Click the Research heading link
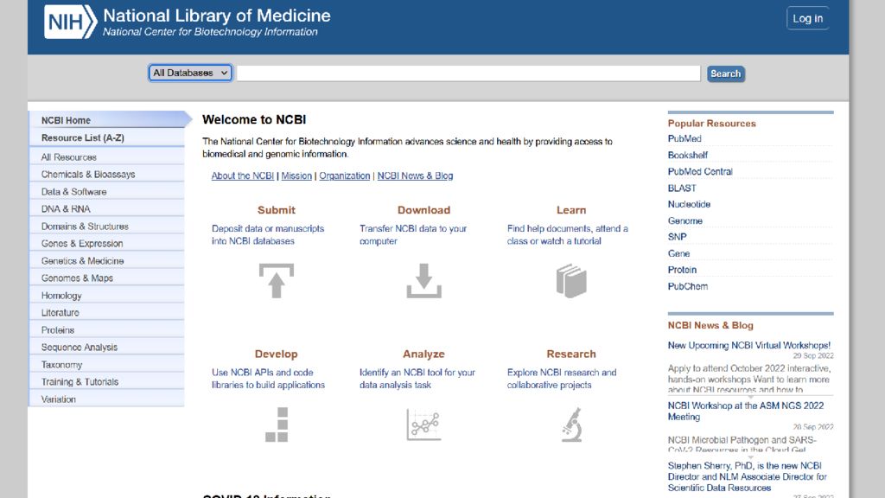The width and height of the screenshot is (885, 498). coord(571,354)
